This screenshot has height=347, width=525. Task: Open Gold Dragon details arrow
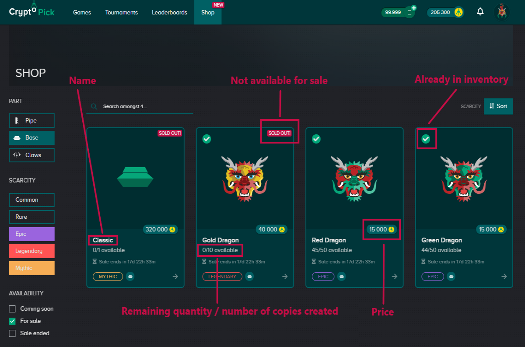click(285, 277)
